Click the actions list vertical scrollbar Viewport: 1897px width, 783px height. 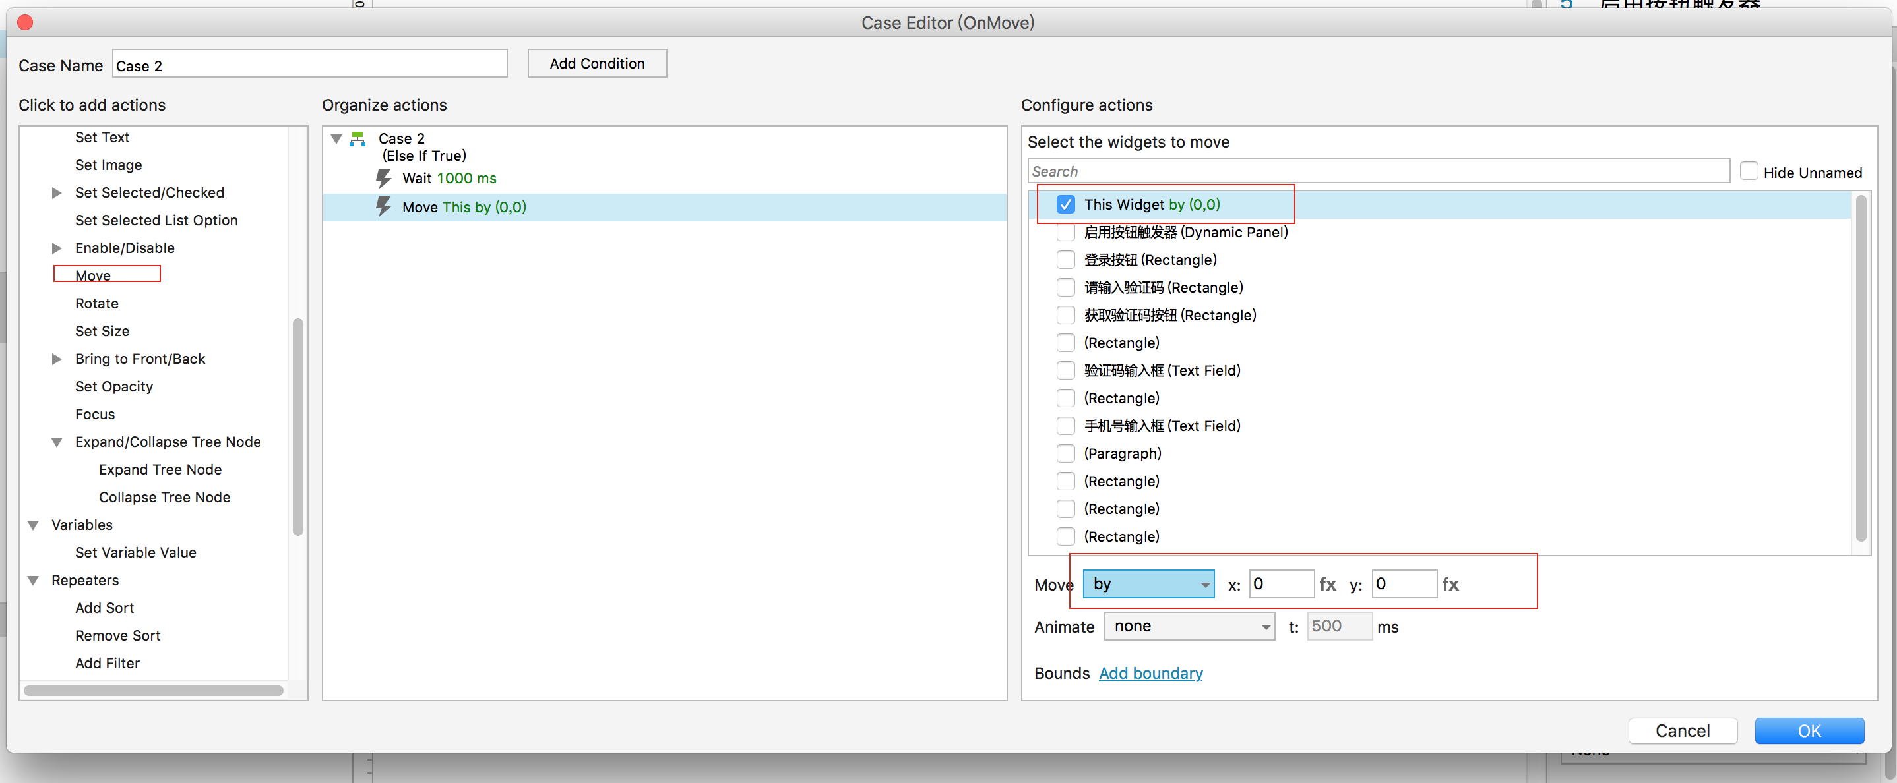coord(298,427)
